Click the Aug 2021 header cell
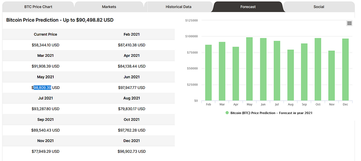361x161 pixels. click(131, 98)
